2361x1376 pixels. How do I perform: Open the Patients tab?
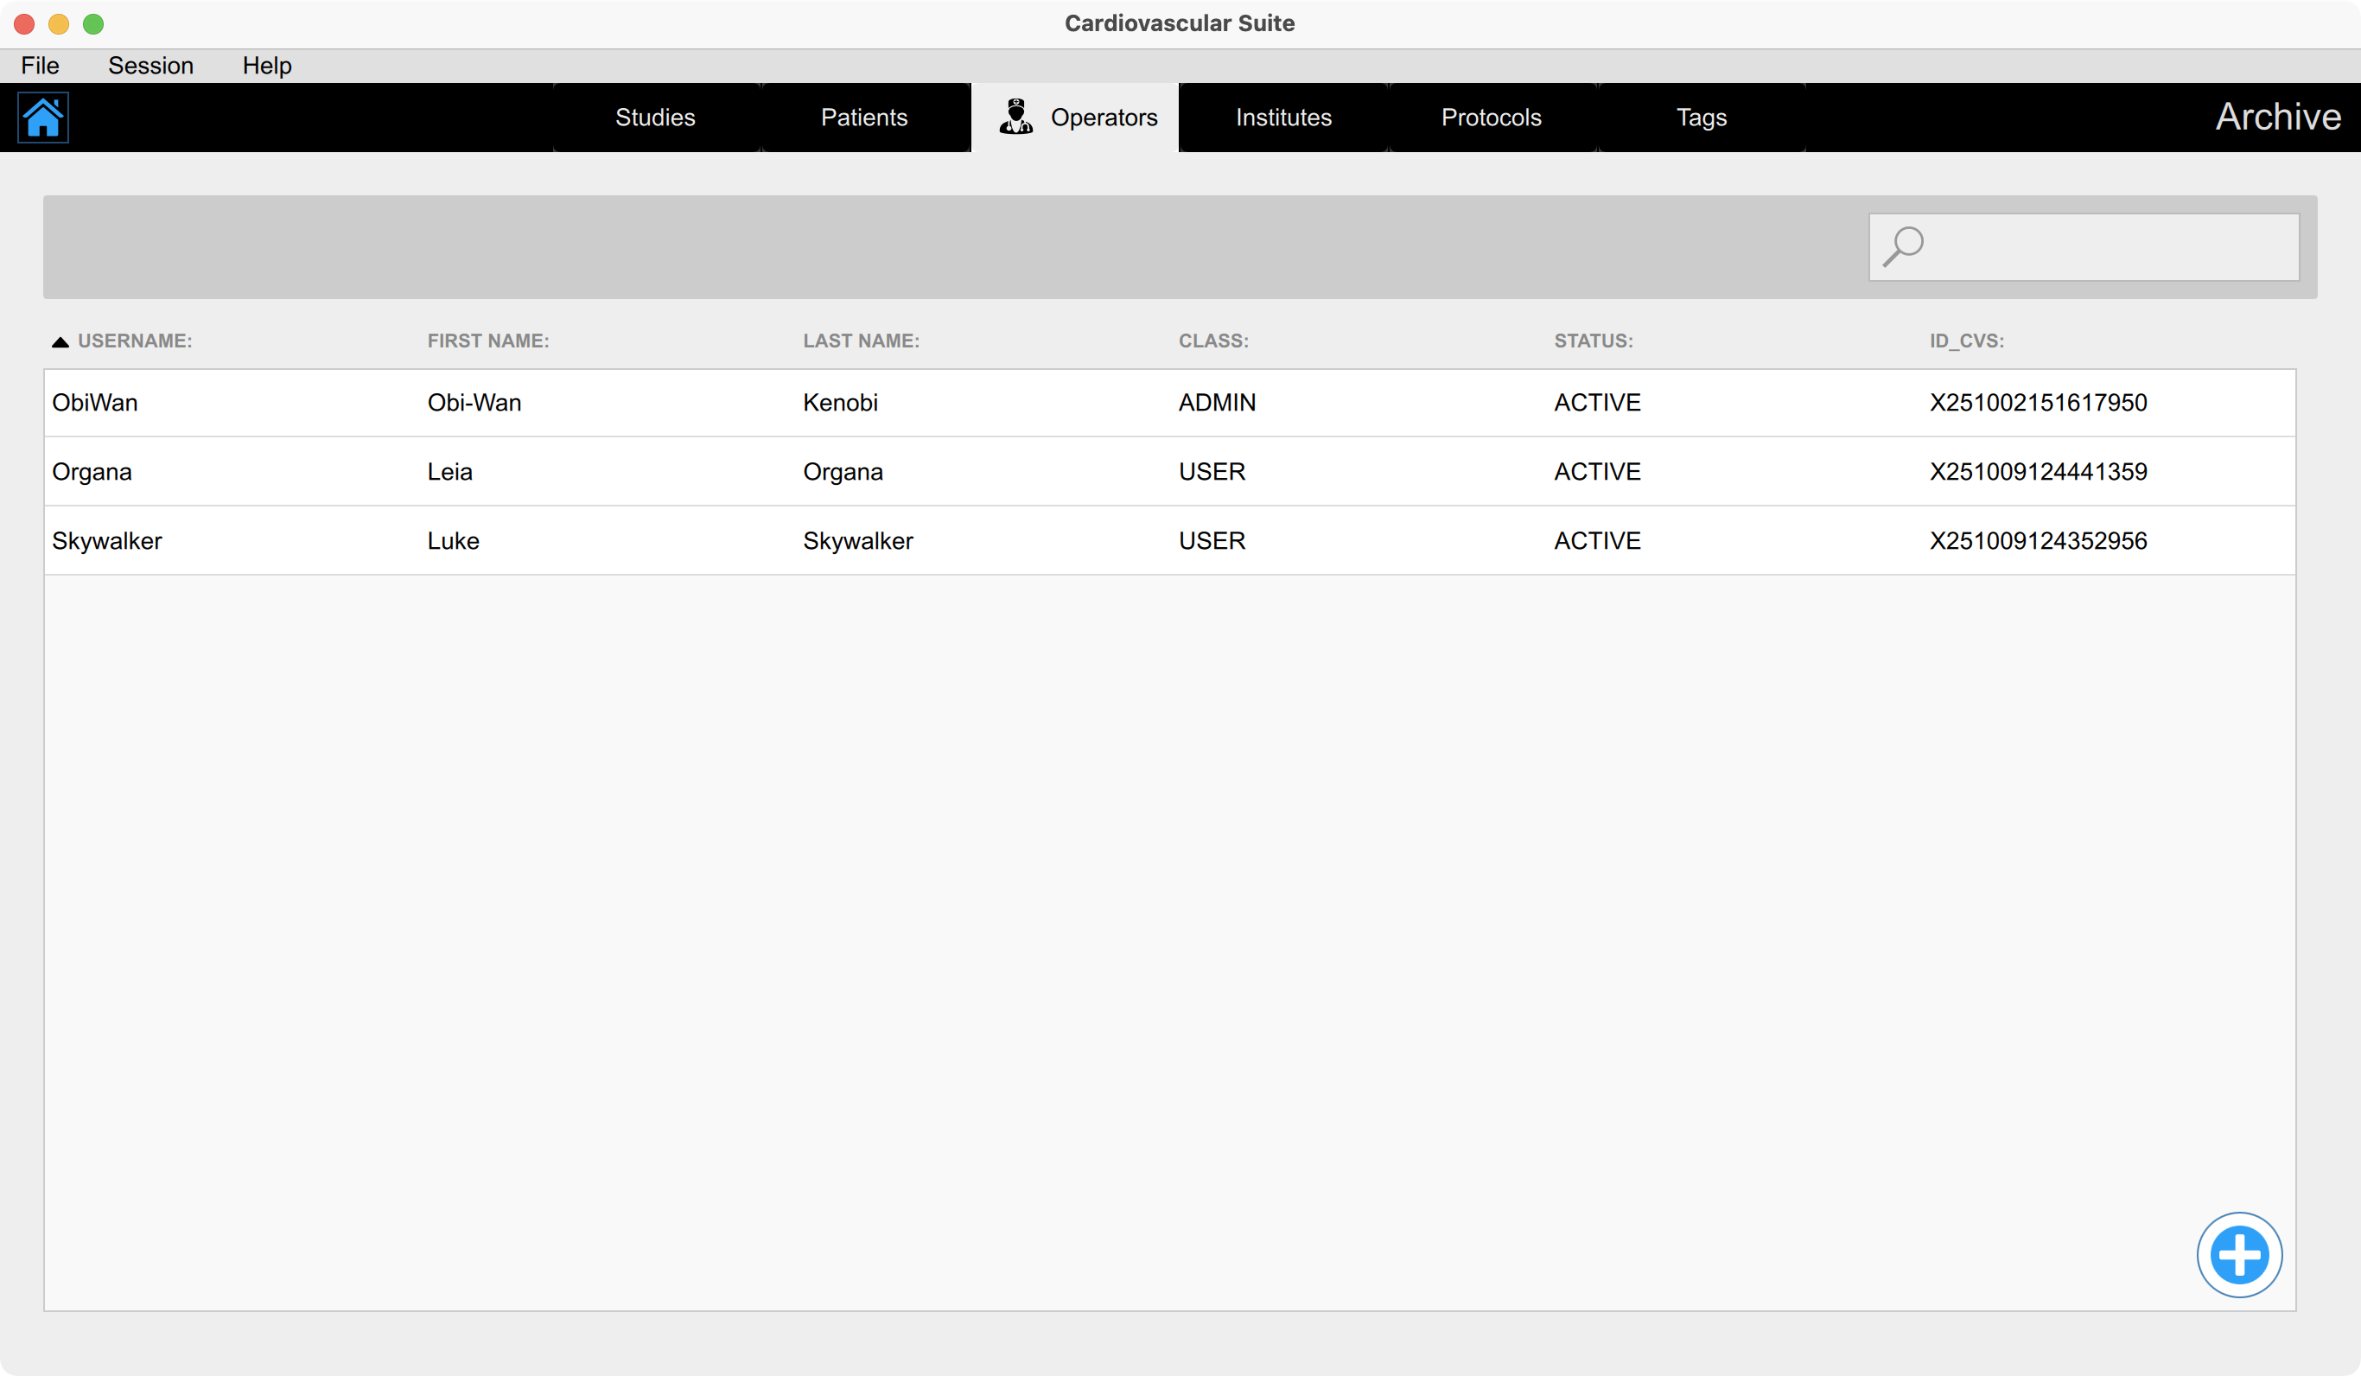click(x=864, y=116)
